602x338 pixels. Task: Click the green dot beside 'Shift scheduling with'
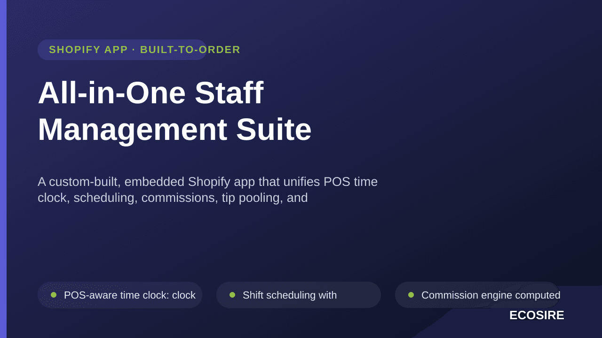[232, 295]
